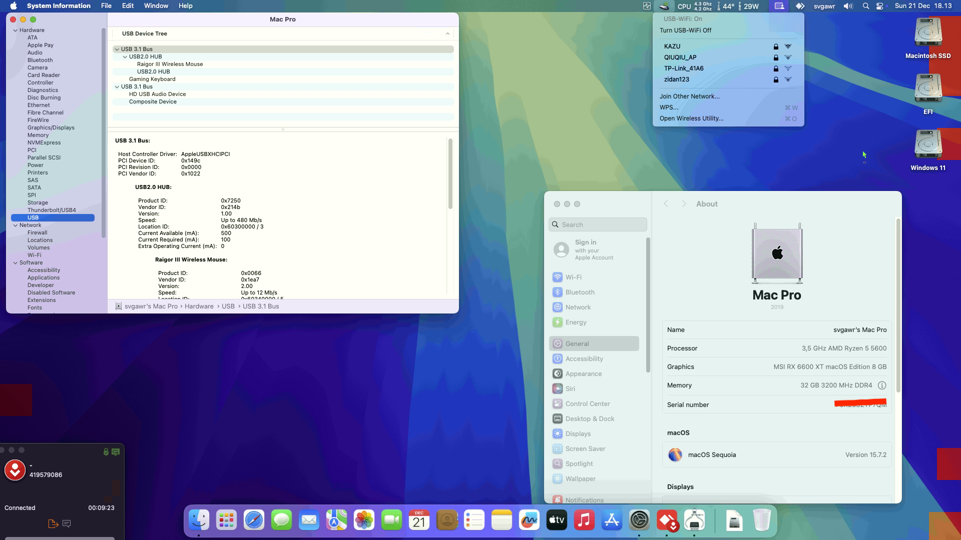
Task: Collapse USB Device Tree header chevron
Action: 447,33
